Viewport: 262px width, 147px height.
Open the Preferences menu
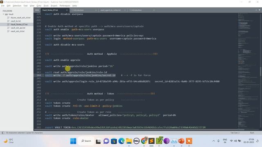click(x=65, y=6)
